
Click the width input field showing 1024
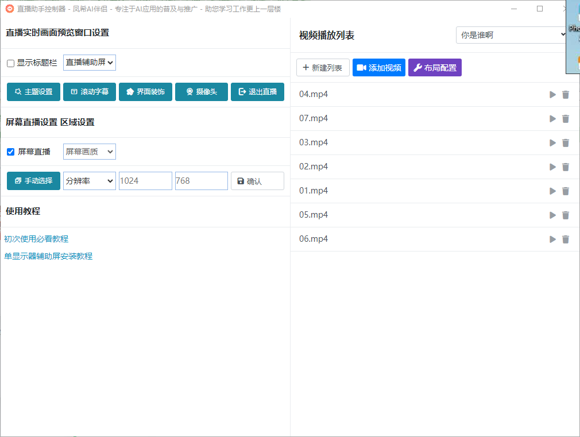click(145, 181)
